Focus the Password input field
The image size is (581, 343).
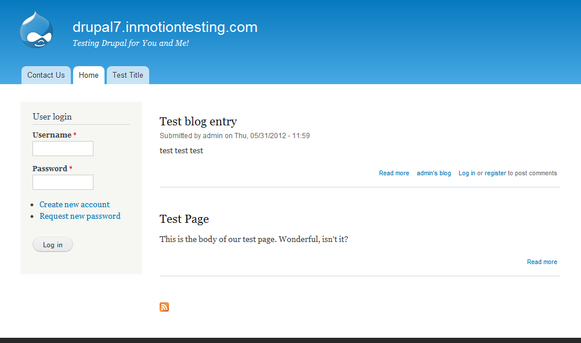click(x=63, y=182)
